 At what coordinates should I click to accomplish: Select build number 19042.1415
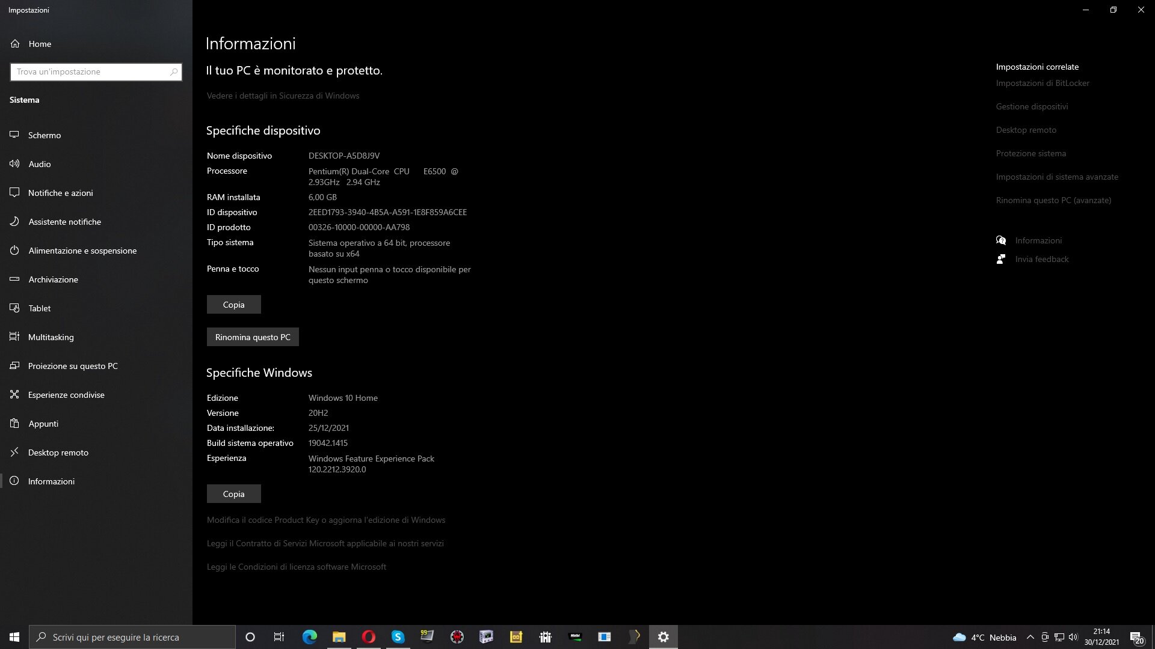[x=328, y=443]
